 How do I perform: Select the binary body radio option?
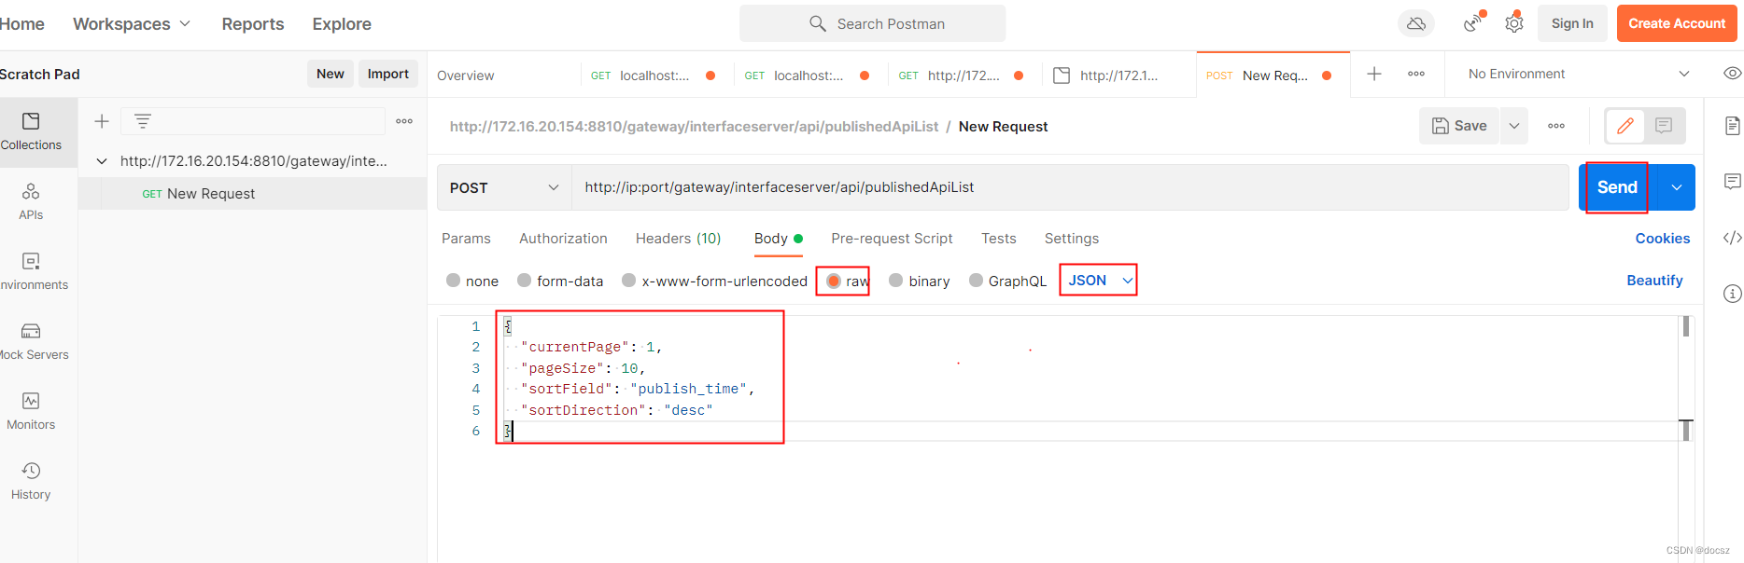pos(920,281)
